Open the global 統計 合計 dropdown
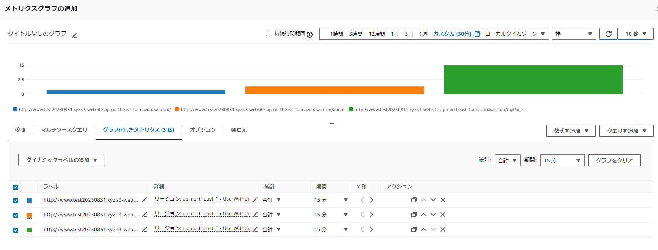The width and height of the screenshot is (658, 250). click(x=507, y=160)
